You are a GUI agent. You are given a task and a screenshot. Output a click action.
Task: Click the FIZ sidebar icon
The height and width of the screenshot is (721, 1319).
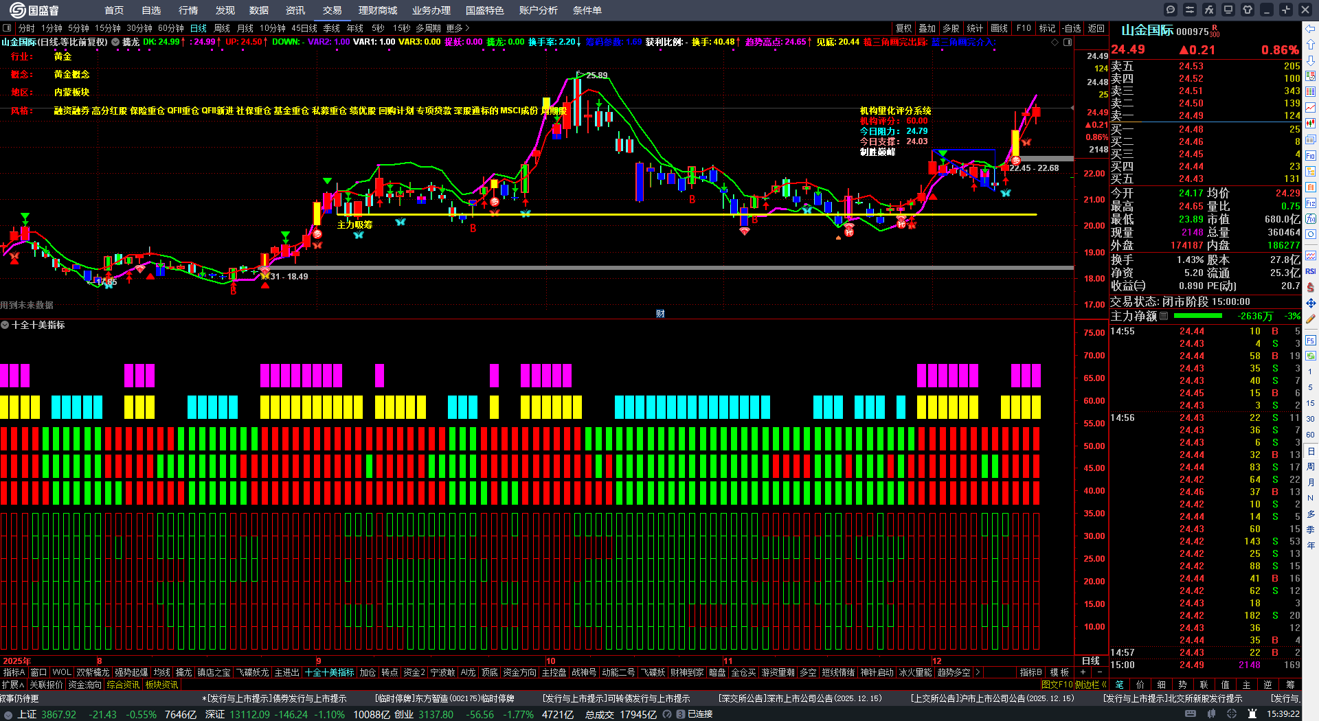click(1311, 203)
